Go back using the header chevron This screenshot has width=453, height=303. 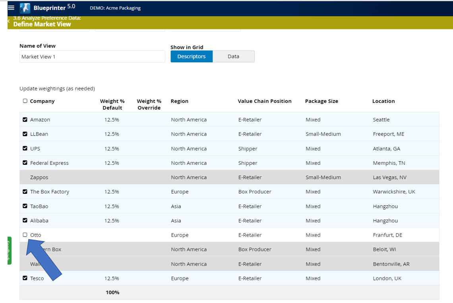[9, 21]
